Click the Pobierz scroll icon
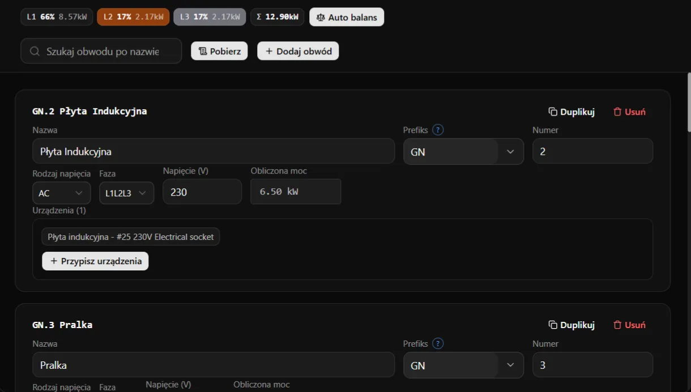This screenshot has width=691, height=392. pyautogui.click(x=202, y=51)
